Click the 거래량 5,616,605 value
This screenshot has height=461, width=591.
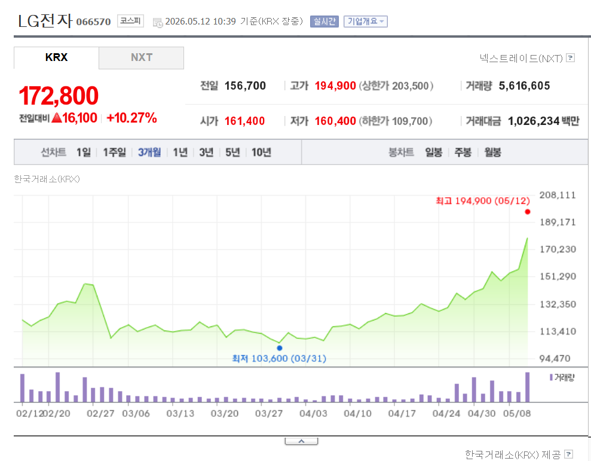tap(524, 86)
